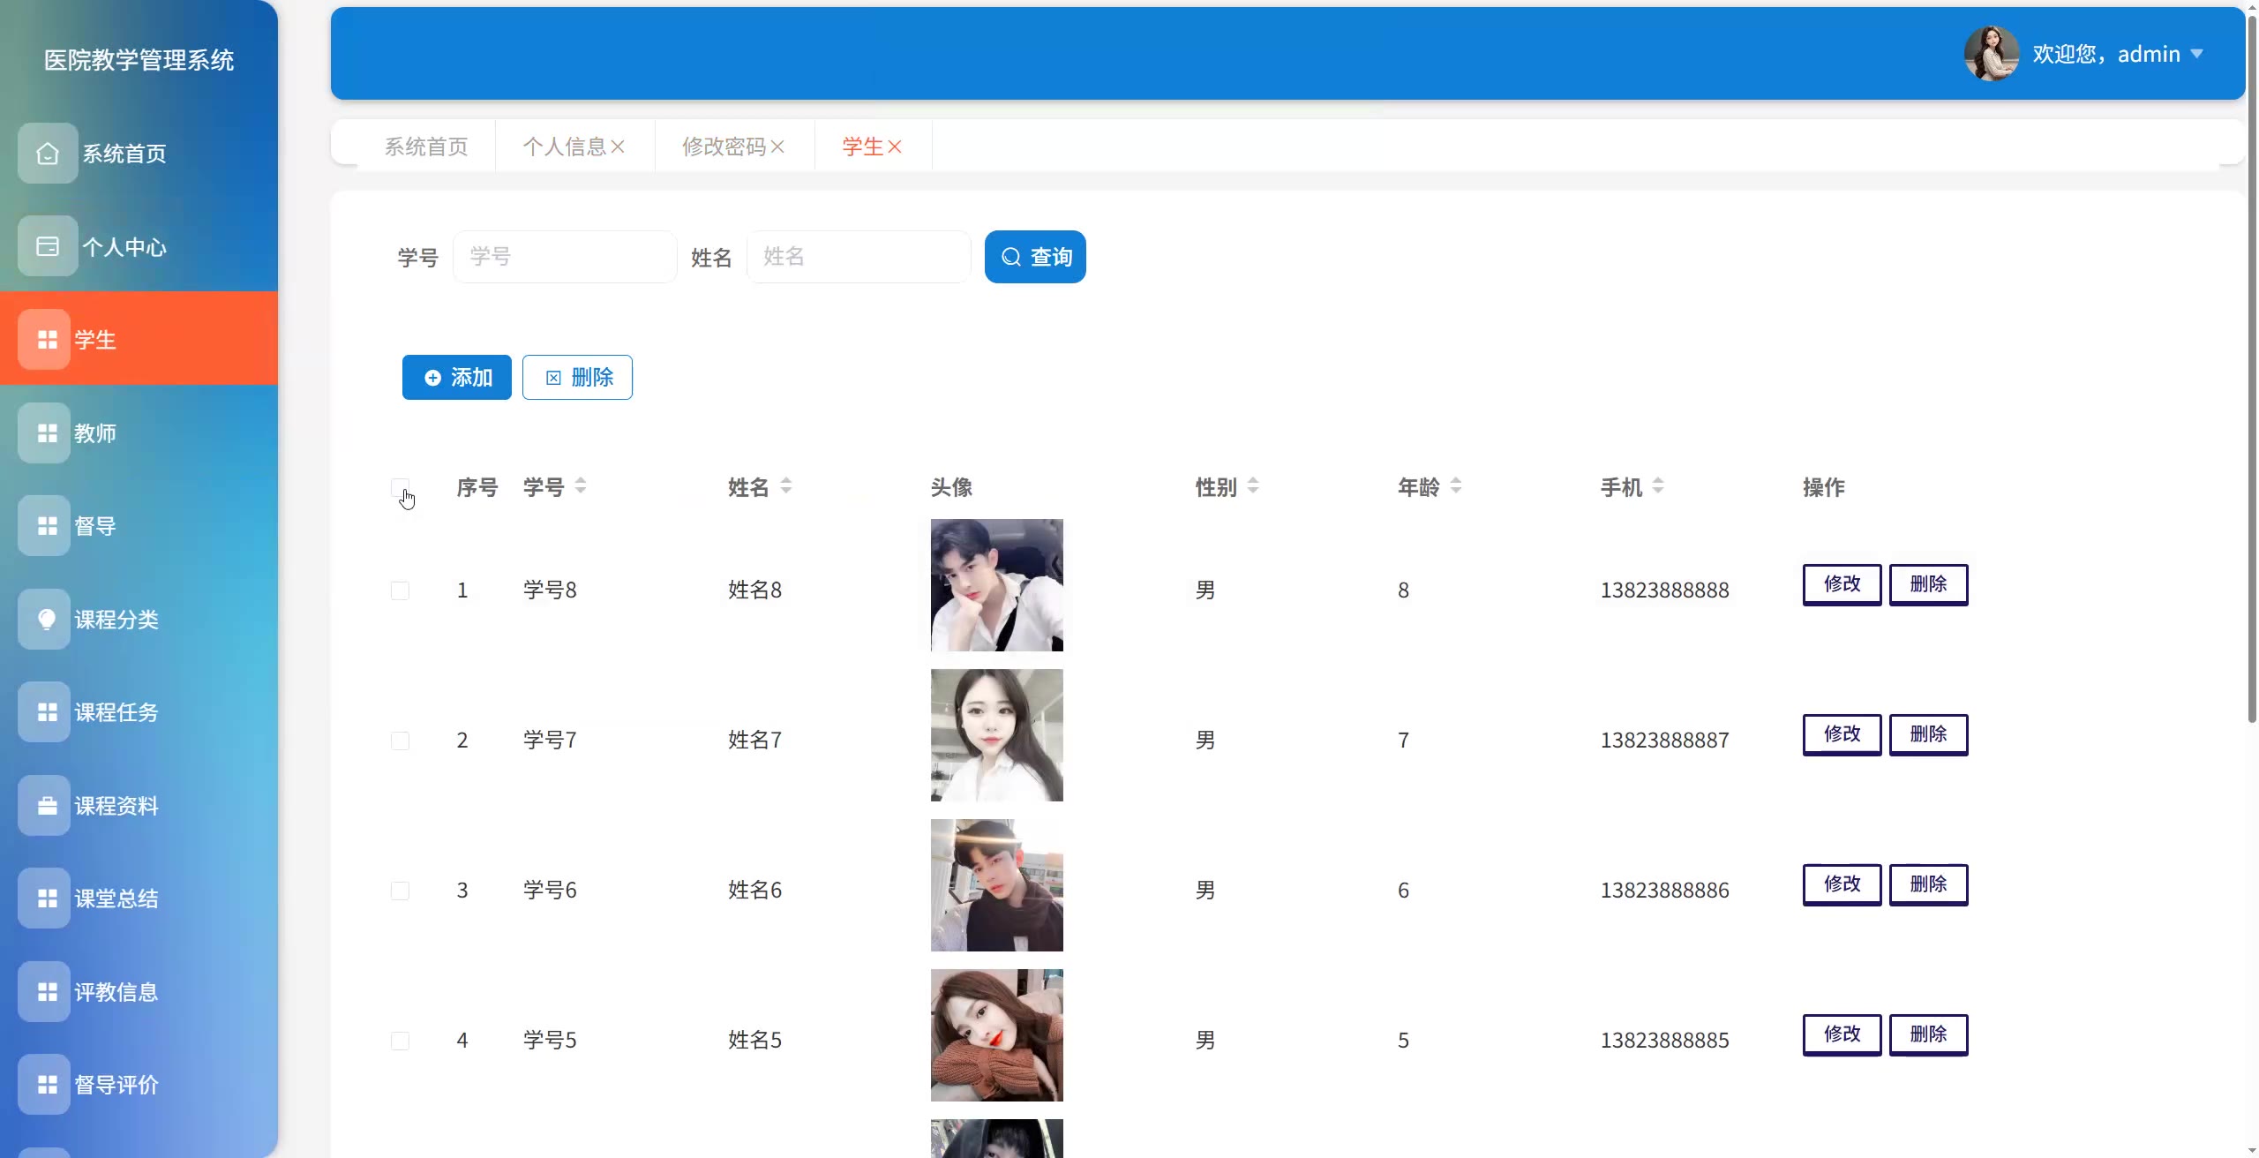Screen dimensions: 2259x1158
Task: Click 修改 button for 姓名7 row
Action: pos(1842,734)
